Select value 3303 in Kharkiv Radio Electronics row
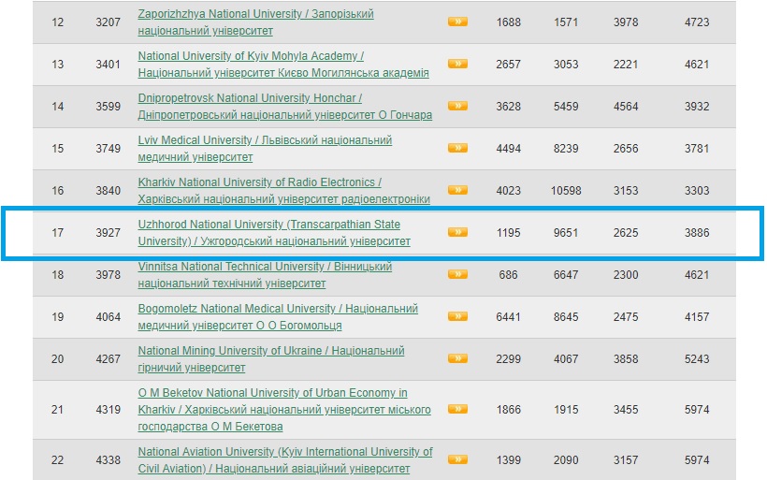This screenshot has height=480, width=767. (697, 191)
